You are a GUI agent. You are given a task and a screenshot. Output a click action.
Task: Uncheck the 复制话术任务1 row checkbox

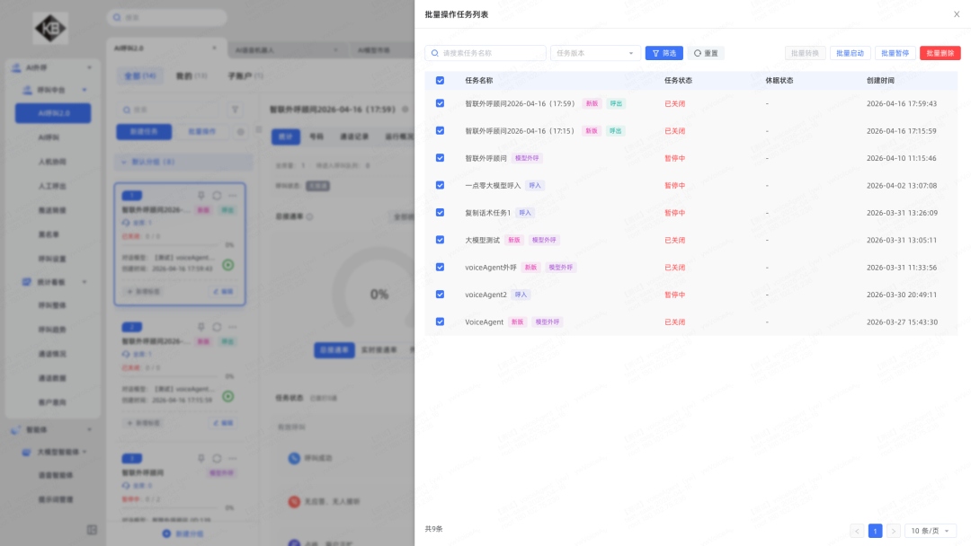[x=440, y=213]
